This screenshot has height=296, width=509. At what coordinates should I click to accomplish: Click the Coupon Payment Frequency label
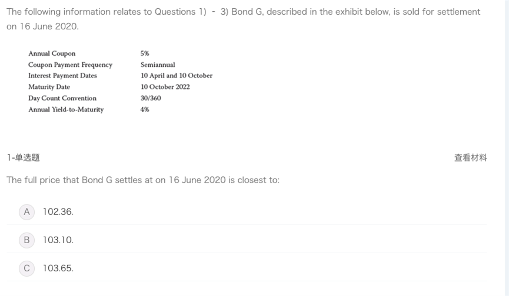pos(70,65)
